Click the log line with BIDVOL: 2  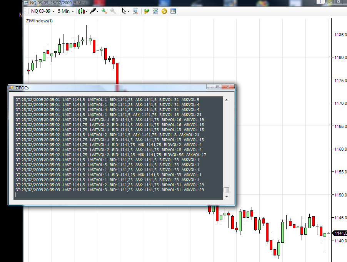(x=108, y=145)
